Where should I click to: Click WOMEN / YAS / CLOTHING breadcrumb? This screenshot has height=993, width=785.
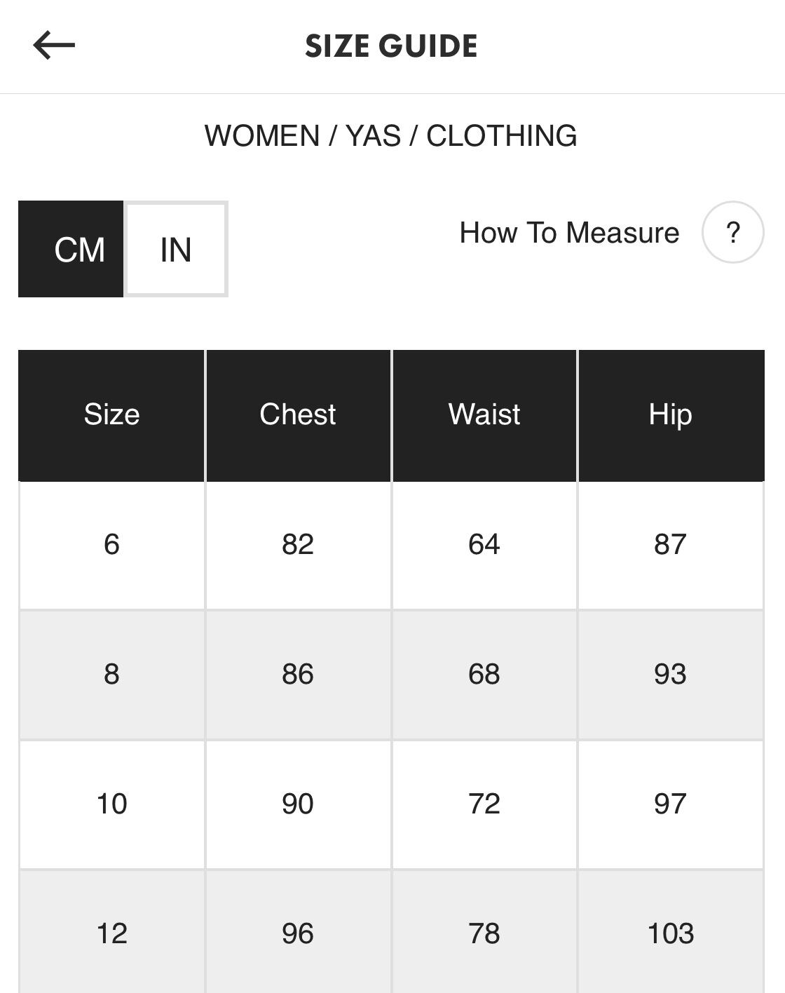tap(391, 136)
